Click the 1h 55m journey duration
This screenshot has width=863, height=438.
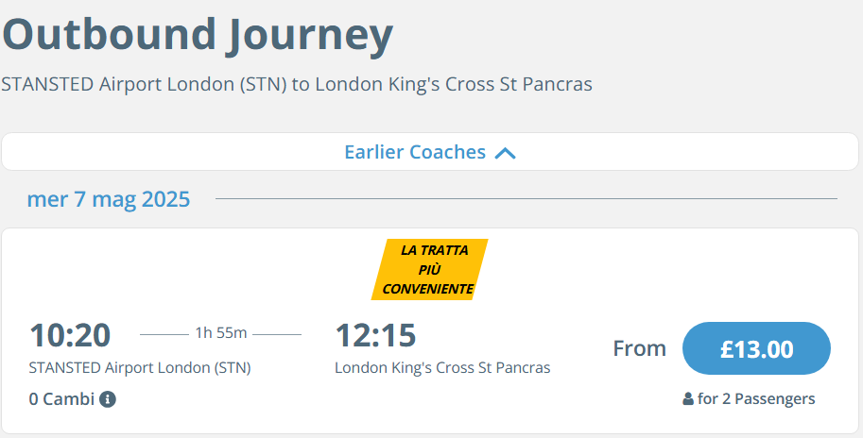click(220, 333)
